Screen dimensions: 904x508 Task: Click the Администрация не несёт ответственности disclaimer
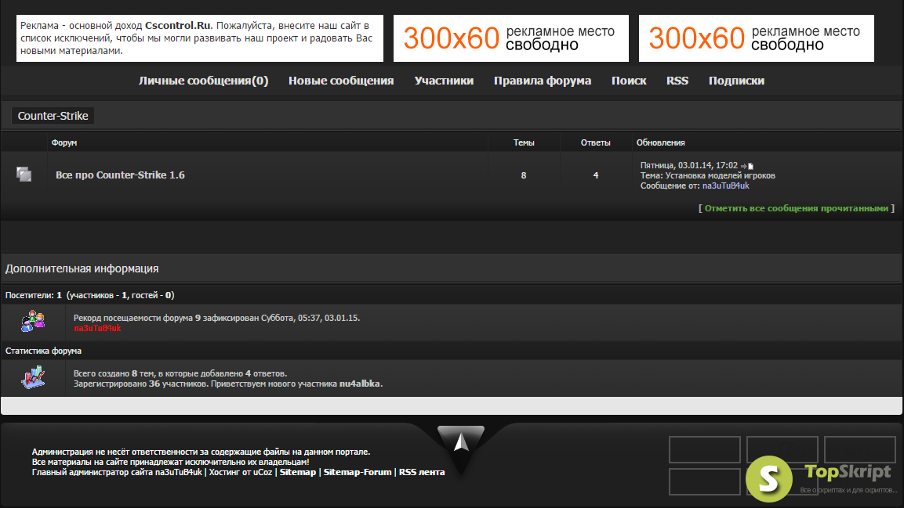coord(201,452)
